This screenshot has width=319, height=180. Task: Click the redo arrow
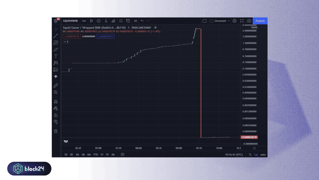click(148, 21)
